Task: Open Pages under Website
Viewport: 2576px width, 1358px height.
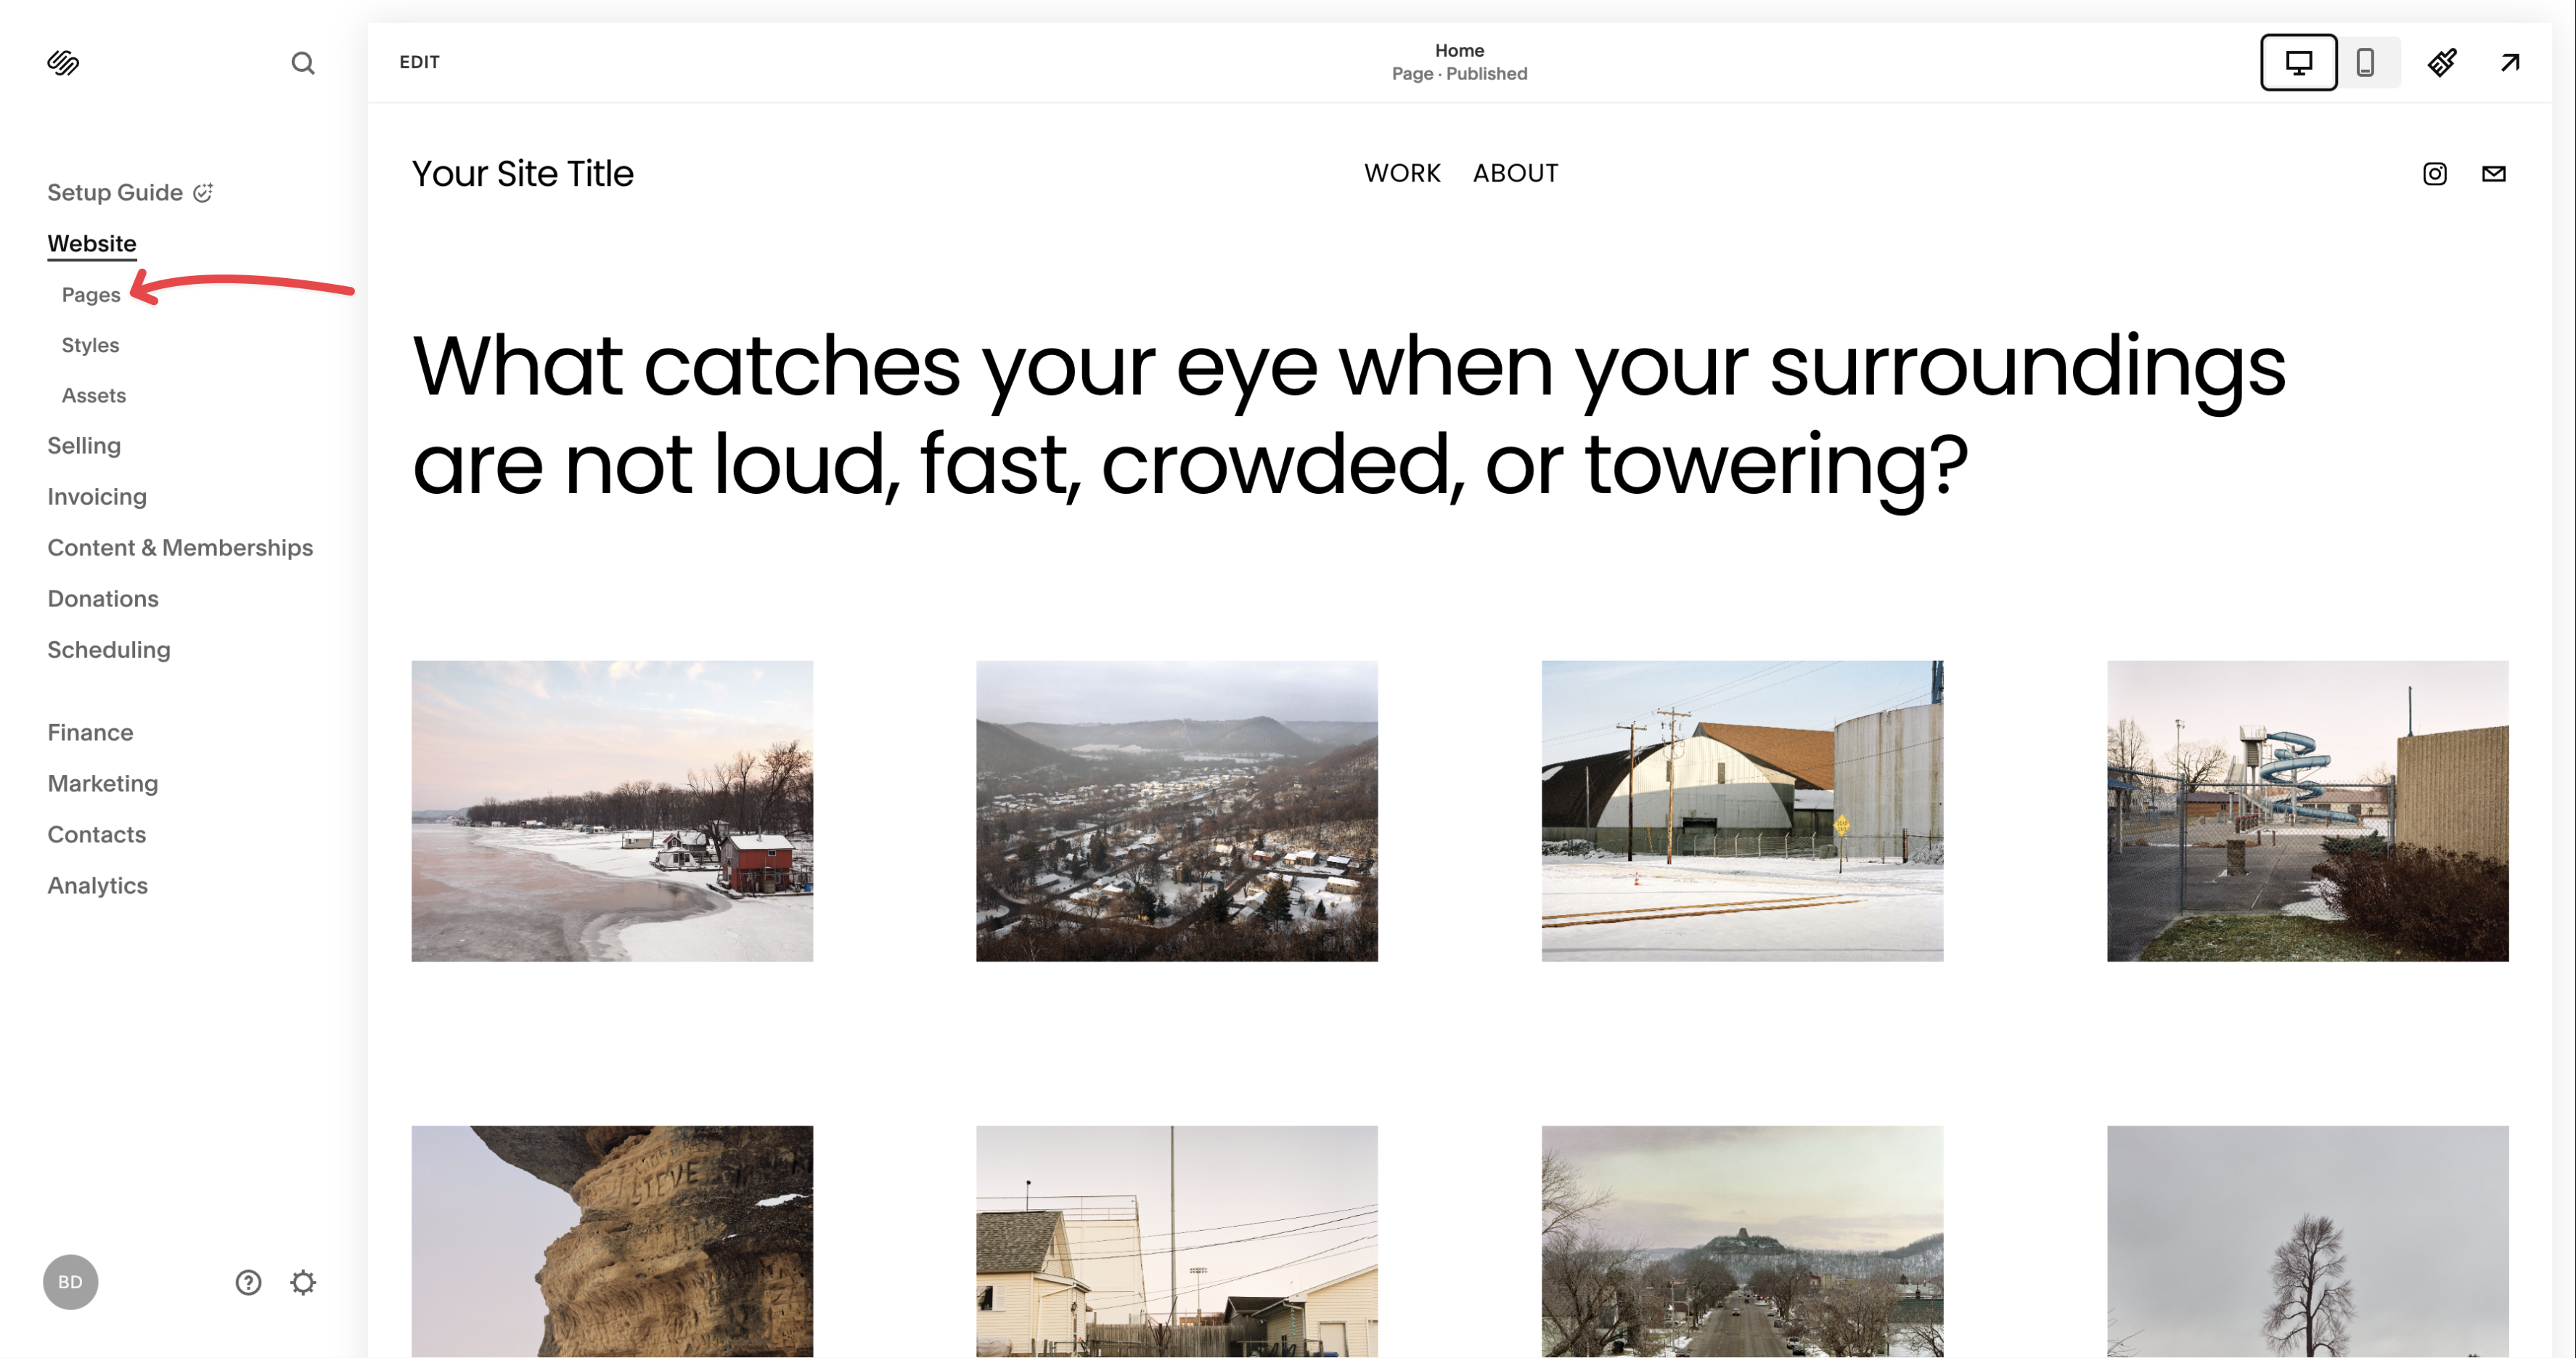Action: (x=91, y=294)
